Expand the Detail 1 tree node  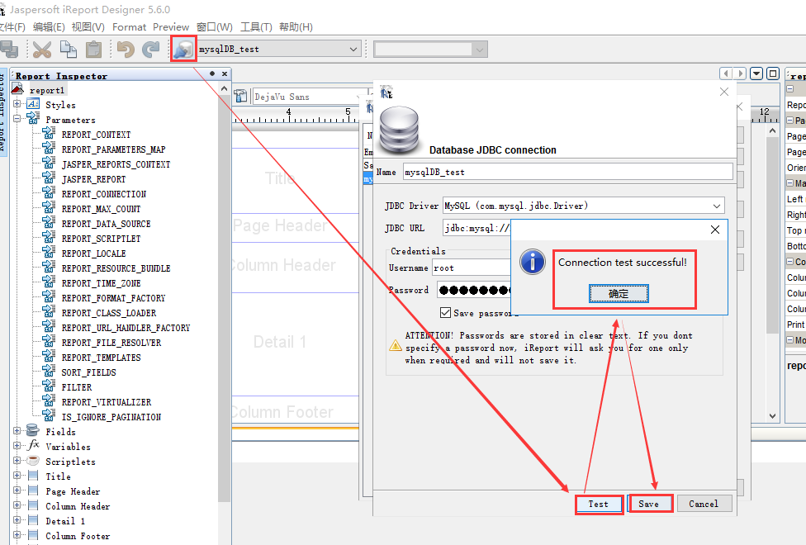point(17,520)
